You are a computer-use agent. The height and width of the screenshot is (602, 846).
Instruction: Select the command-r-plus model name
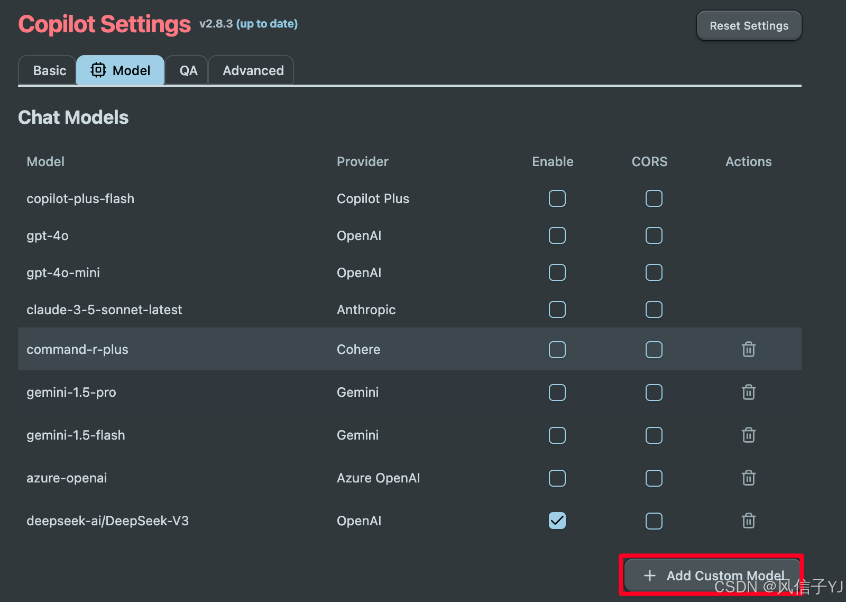(77, 350)
